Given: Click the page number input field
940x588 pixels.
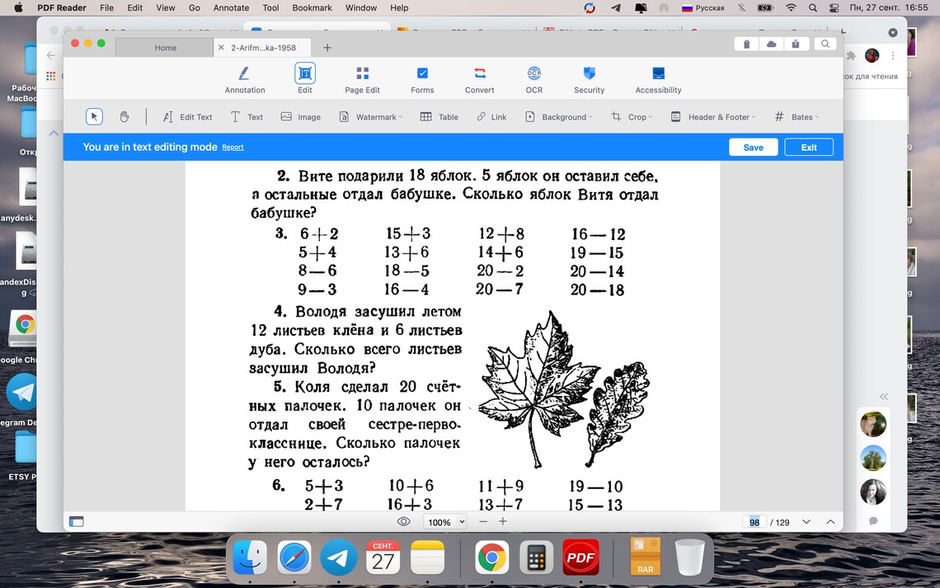Looking at the screenshot, I should tap(754, 521).
